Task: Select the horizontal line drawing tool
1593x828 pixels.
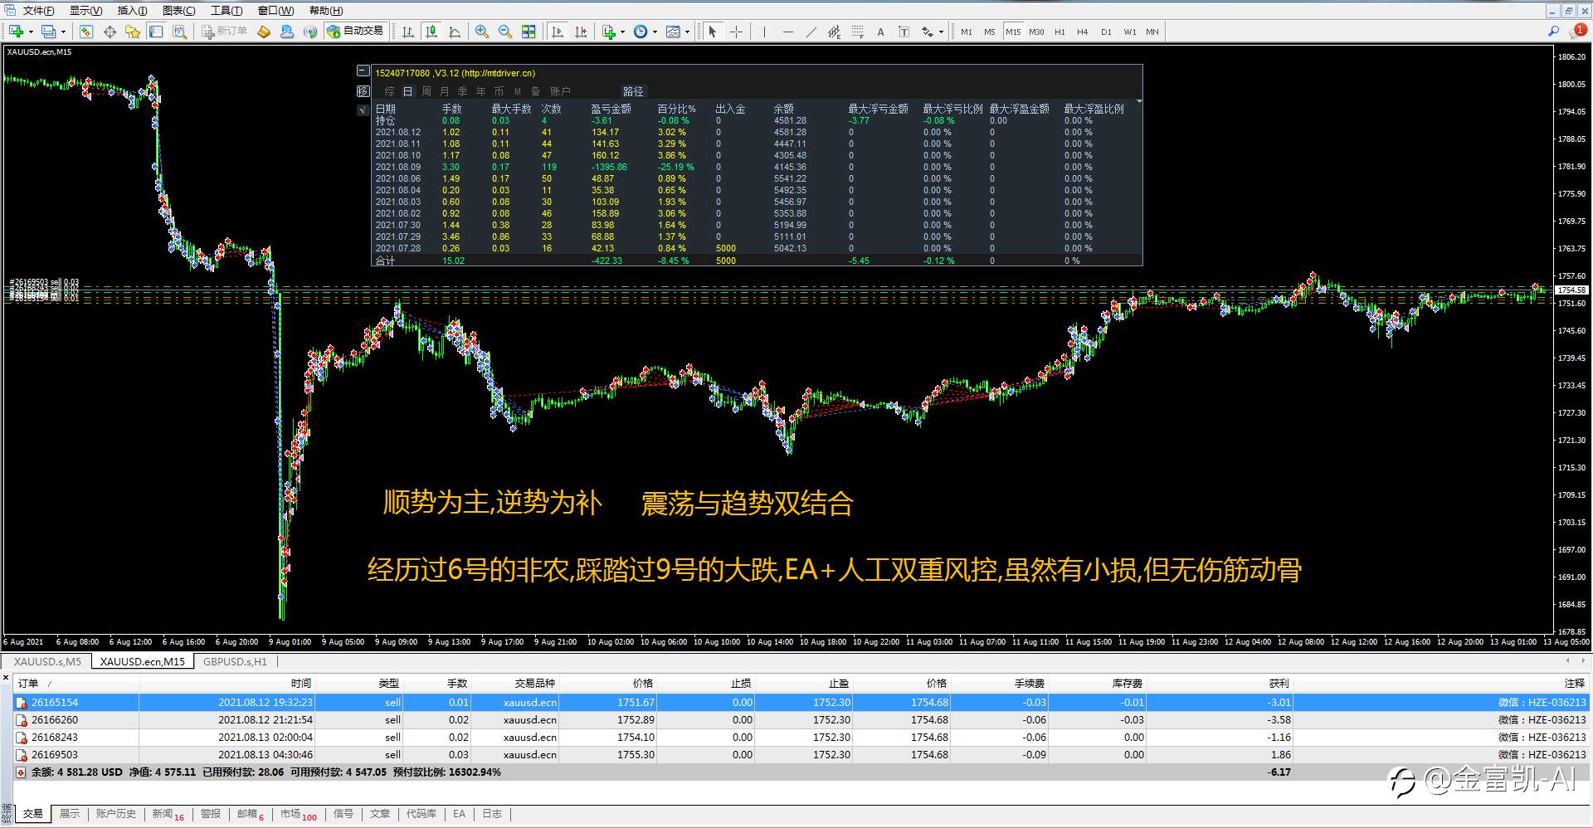Action: (787, 32)
